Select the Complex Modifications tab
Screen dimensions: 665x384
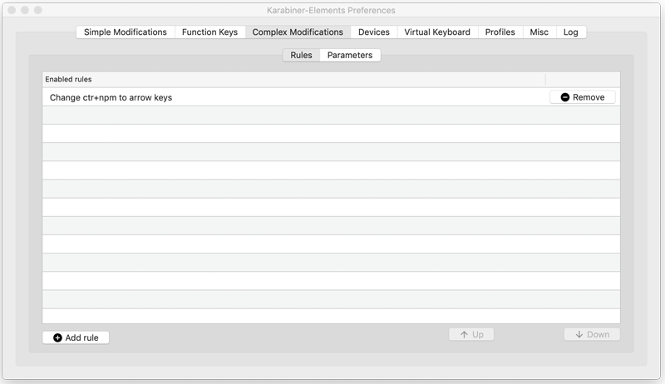coord(298,32)
